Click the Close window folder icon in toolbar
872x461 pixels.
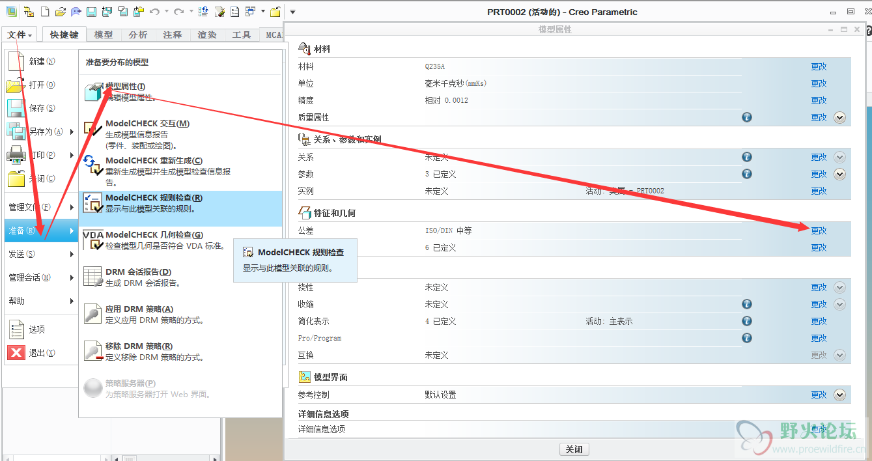coord(275,12)
